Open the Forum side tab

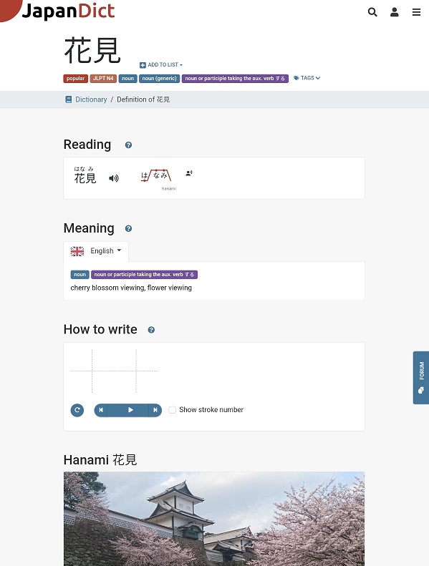(x=421, y=378)
